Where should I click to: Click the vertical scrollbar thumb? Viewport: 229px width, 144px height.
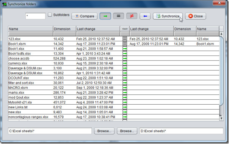(221, 70)
